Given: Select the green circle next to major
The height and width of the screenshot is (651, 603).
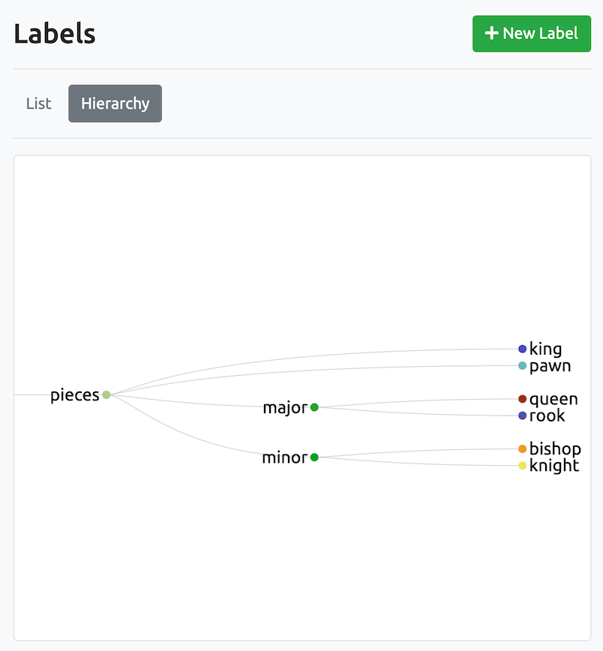Looking at the screenshot, I should pyautogui.click(x=313, y=407).
